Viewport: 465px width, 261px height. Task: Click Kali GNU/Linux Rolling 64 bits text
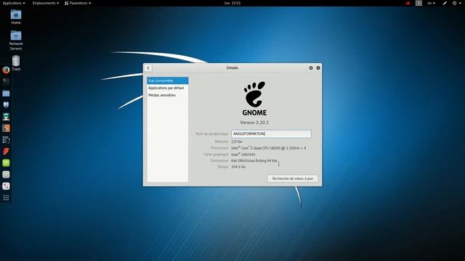(x=254, y=160)
